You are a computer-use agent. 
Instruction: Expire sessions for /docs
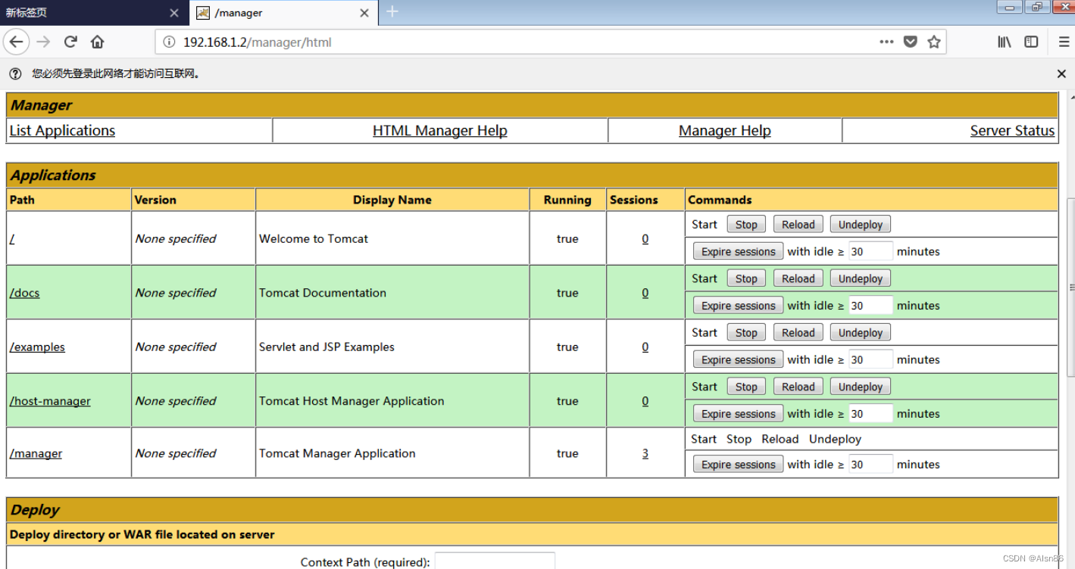[x=739, y=306]
